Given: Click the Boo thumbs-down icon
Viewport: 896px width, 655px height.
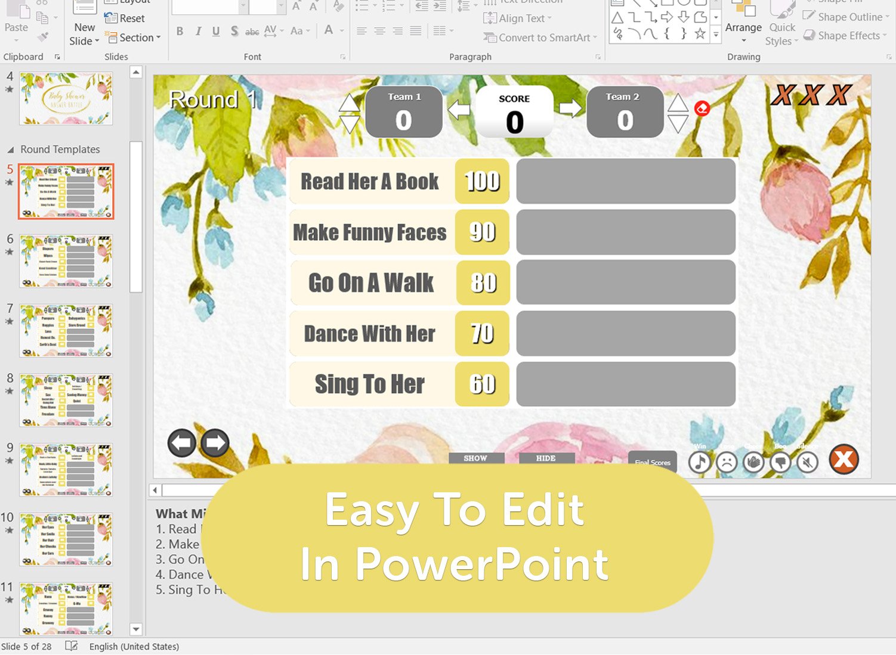Looking at the screenshot, I should point(780,462).
